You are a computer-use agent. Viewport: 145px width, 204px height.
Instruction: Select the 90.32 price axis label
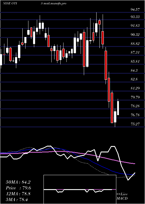tap(135, 35)
